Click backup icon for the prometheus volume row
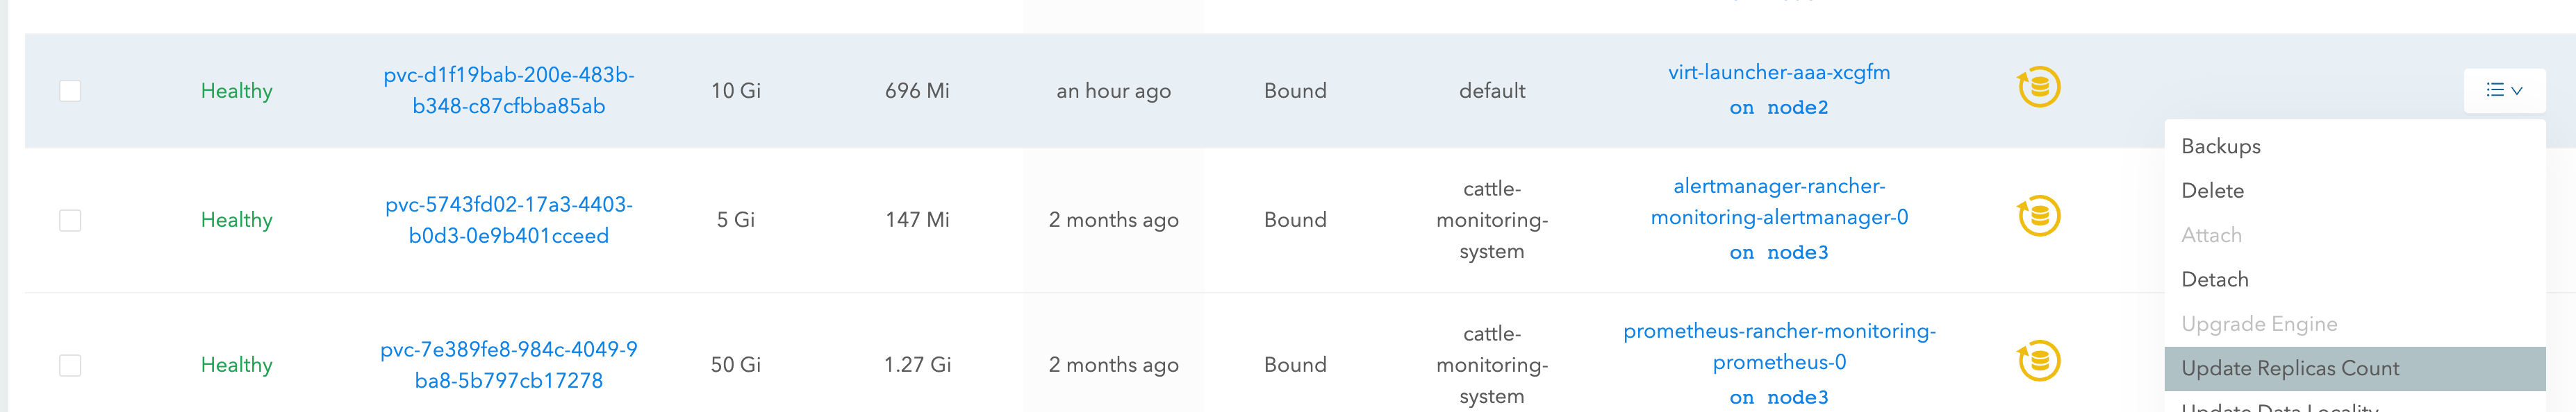2576x412 pixels. pos(2038,361)
